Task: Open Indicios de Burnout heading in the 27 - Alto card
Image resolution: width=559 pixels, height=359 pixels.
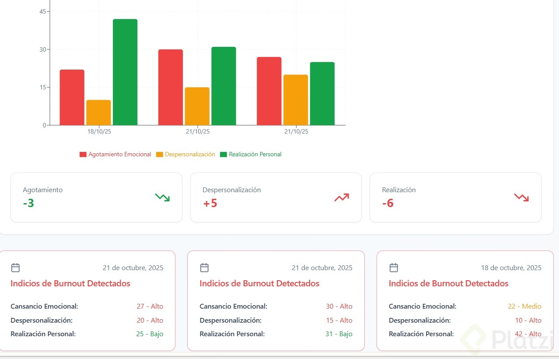Action: [x=70, y=284]
